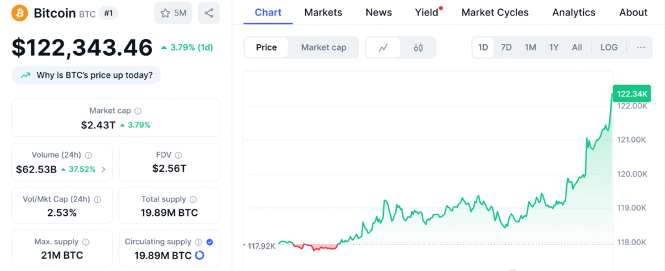Select the 7D time range
The image size is (665, 271).
click(507, 47)
